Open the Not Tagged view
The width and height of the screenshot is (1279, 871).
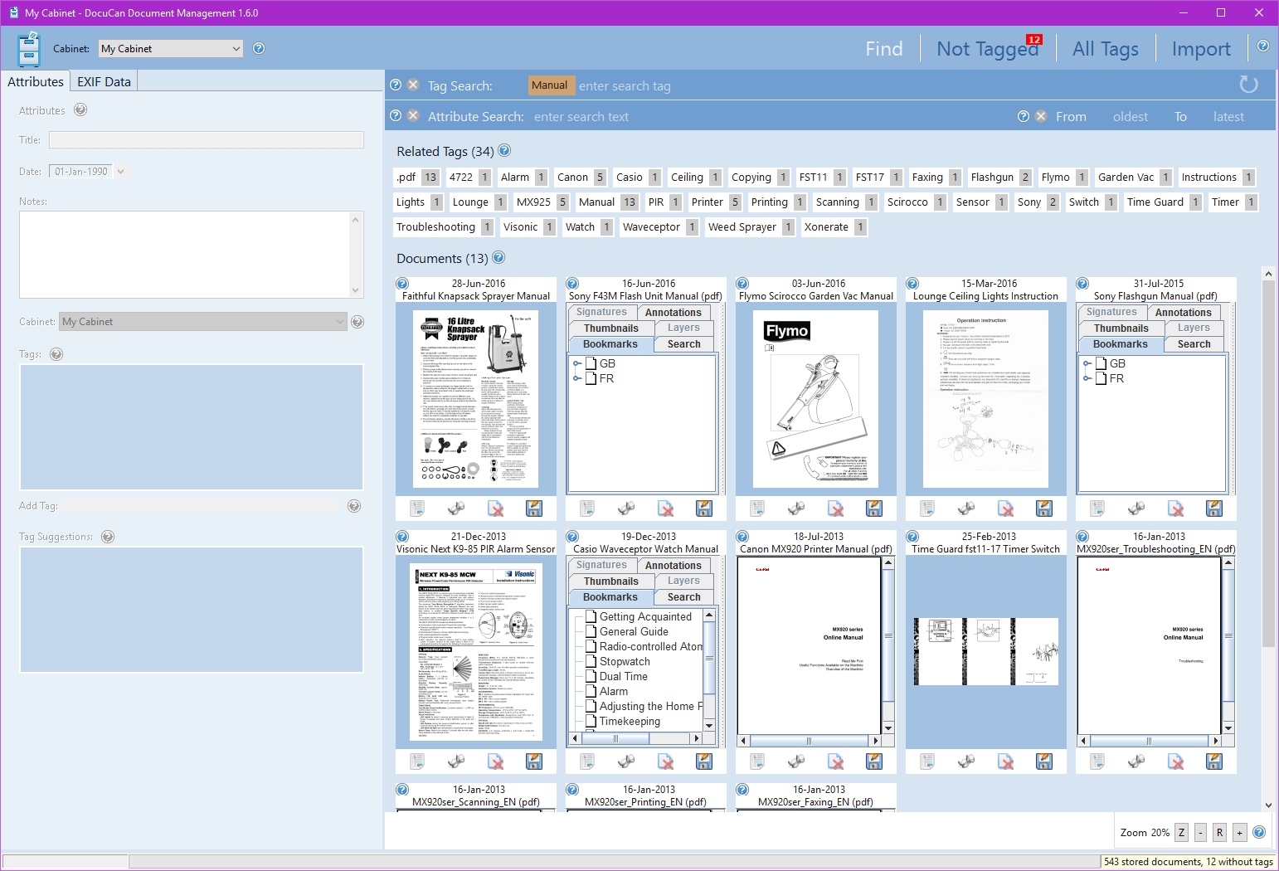(x=987, y=49)
